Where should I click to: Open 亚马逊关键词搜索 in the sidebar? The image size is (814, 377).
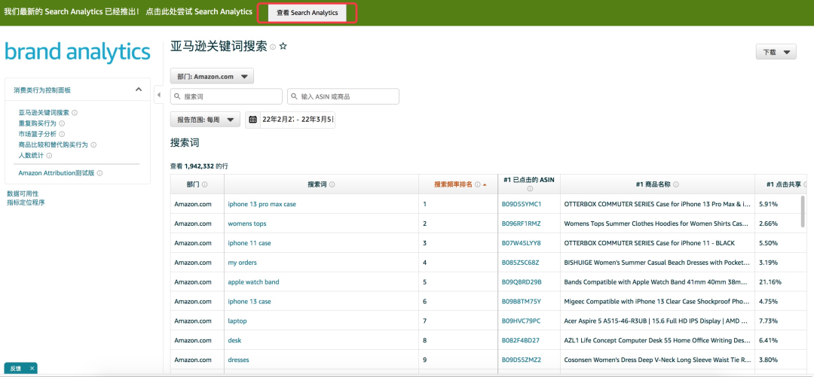[x=44, y=113]
